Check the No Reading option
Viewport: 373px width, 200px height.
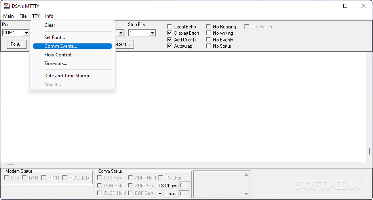tap(208, 26)
